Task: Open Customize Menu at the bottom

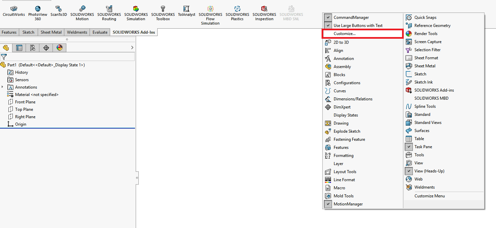Action: [x=444, y=196]
